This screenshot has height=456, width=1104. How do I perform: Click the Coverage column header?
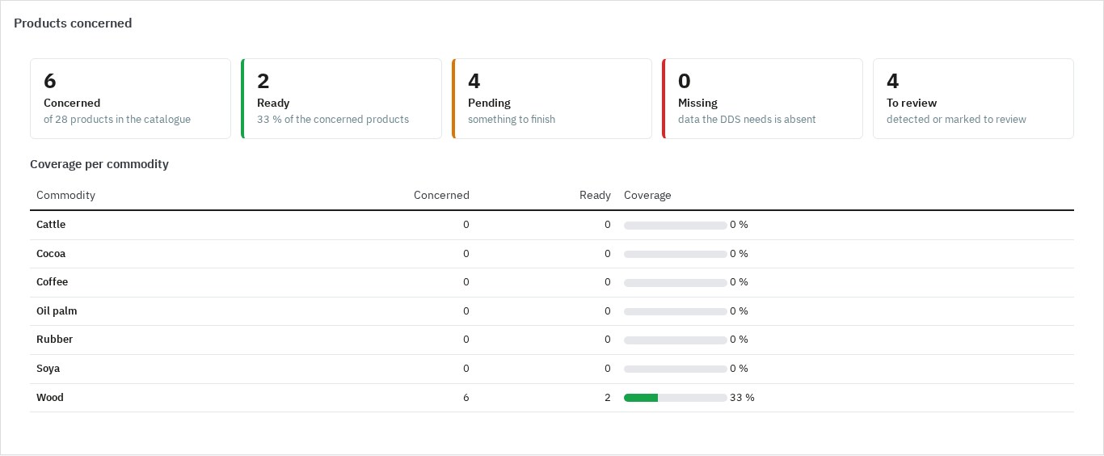tap(647, 195)
